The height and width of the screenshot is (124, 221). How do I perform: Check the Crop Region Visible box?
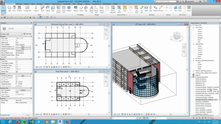point(17,63)
